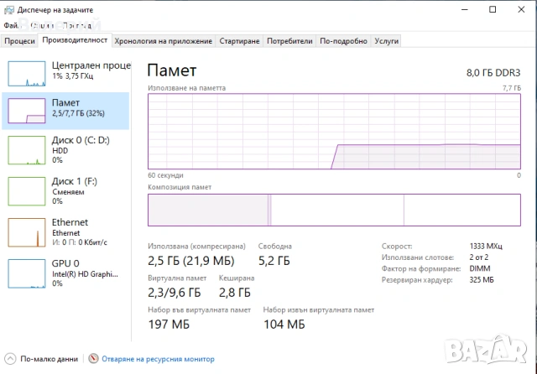
Task: Click the 5,2 ГБ free value
Action: [274, 261]
